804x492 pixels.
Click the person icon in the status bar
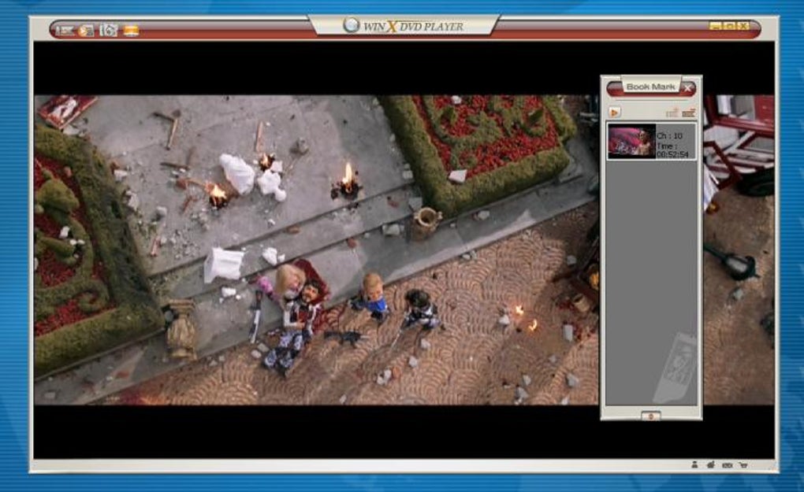pyautogui.click(x=694, y=465)
